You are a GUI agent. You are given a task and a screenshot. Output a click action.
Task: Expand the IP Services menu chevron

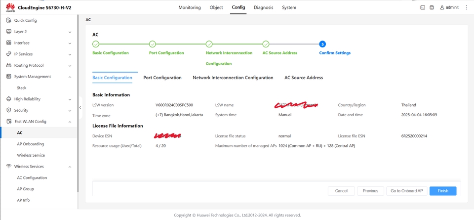[70, 54]
